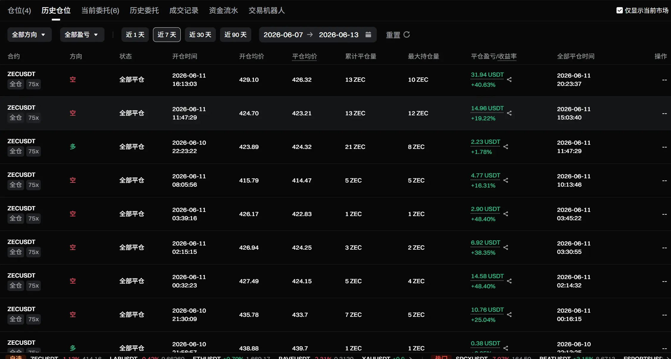The width and height of the screenshot is (671, 359).
Task: Filter by 近 7 天
Action: [167, 35]
